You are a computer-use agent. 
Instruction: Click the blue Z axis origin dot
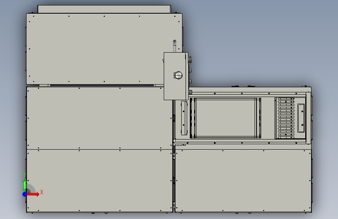tap(25, 194)
